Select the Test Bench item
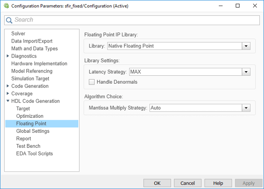The height and width of the screenshot is (189, 264). [x=28, y=146]
